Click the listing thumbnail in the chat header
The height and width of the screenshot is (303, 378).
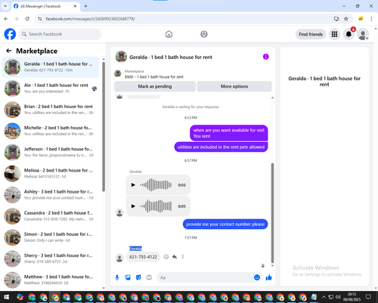pos(121,57)
